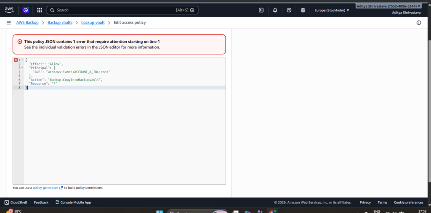Open Cookie preferences in footer
Screen dimensions: 431x213
coord(408,202)
